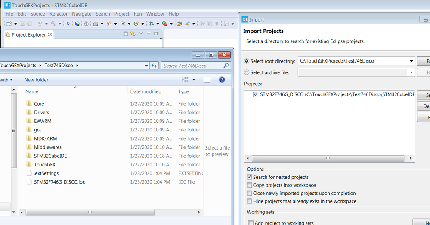Open the root directory combo box dropdown

(411, 61)
